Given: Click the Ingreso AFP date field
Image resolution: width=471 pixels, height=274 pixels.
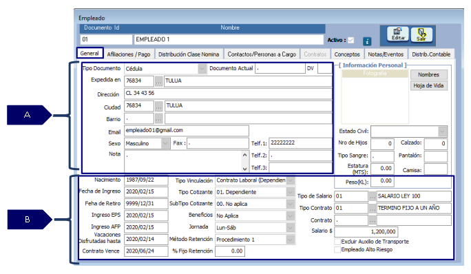Looking at the screenshot, I should click(146, 227).
